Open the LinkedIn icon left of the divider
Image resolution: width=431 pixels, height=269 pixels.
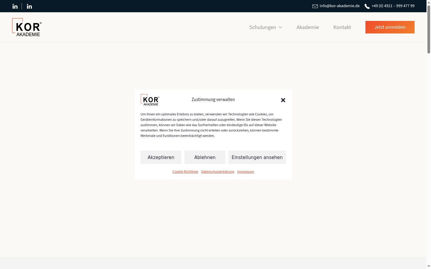pos(15,6)
